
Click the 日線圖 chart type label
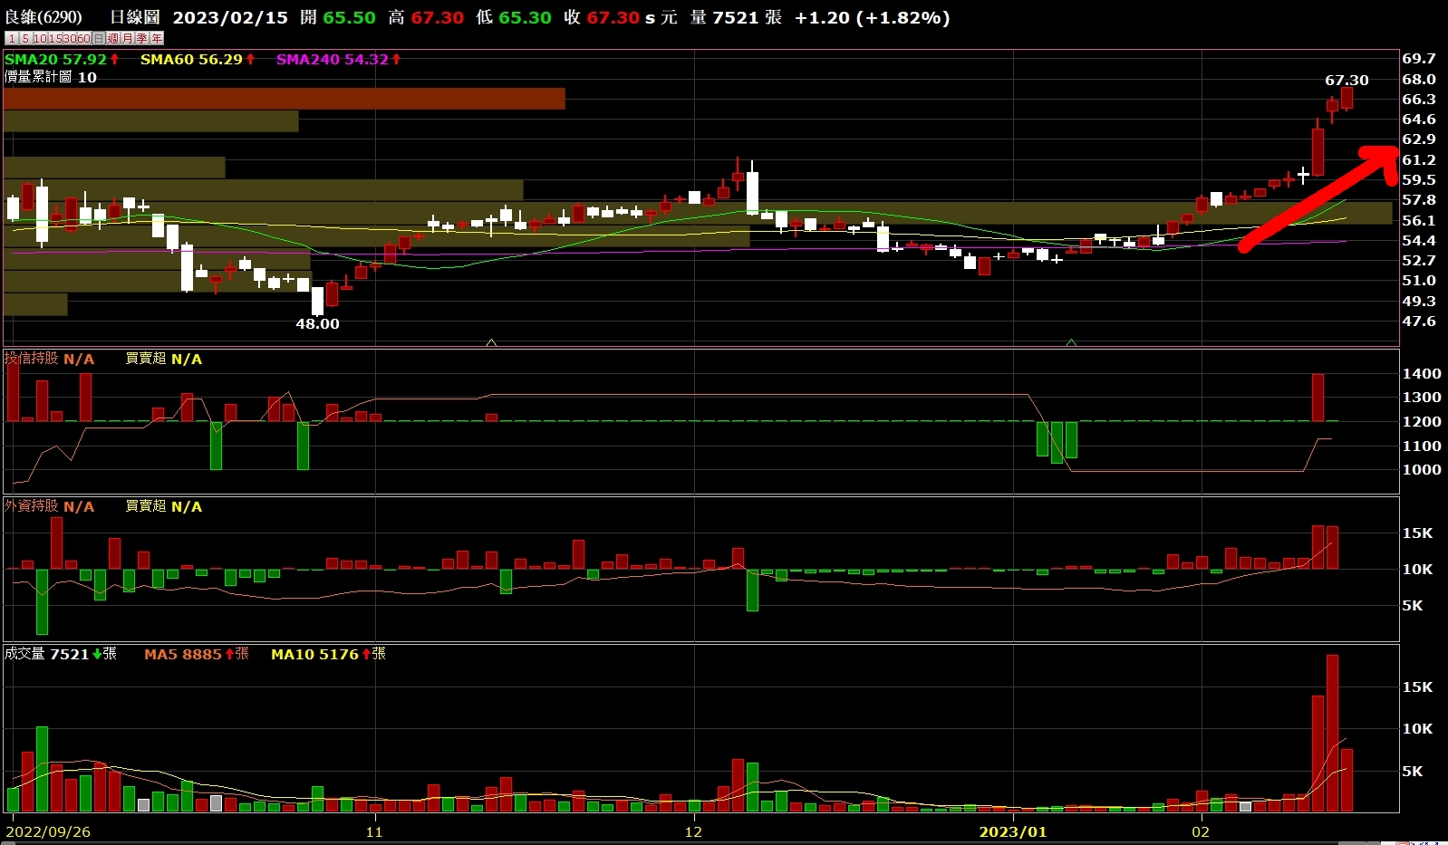pos(135,17)
